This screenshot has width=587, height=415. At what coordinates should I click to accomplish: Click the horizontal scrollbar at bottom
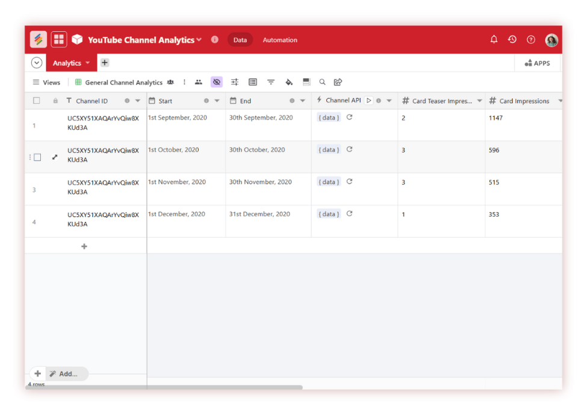[x=164, y=387]
